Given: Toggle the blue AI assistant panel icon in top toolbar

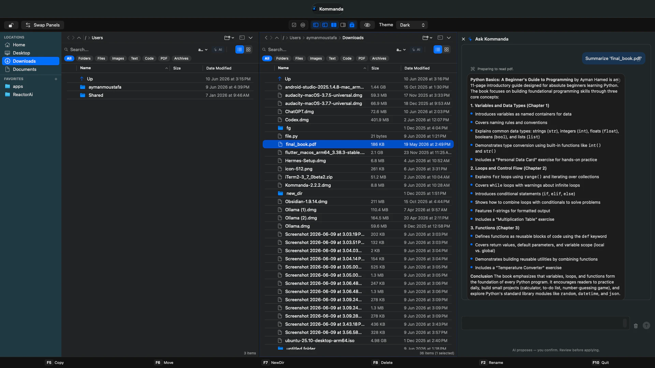Looking at the screenshot, I should pos(352,25).
